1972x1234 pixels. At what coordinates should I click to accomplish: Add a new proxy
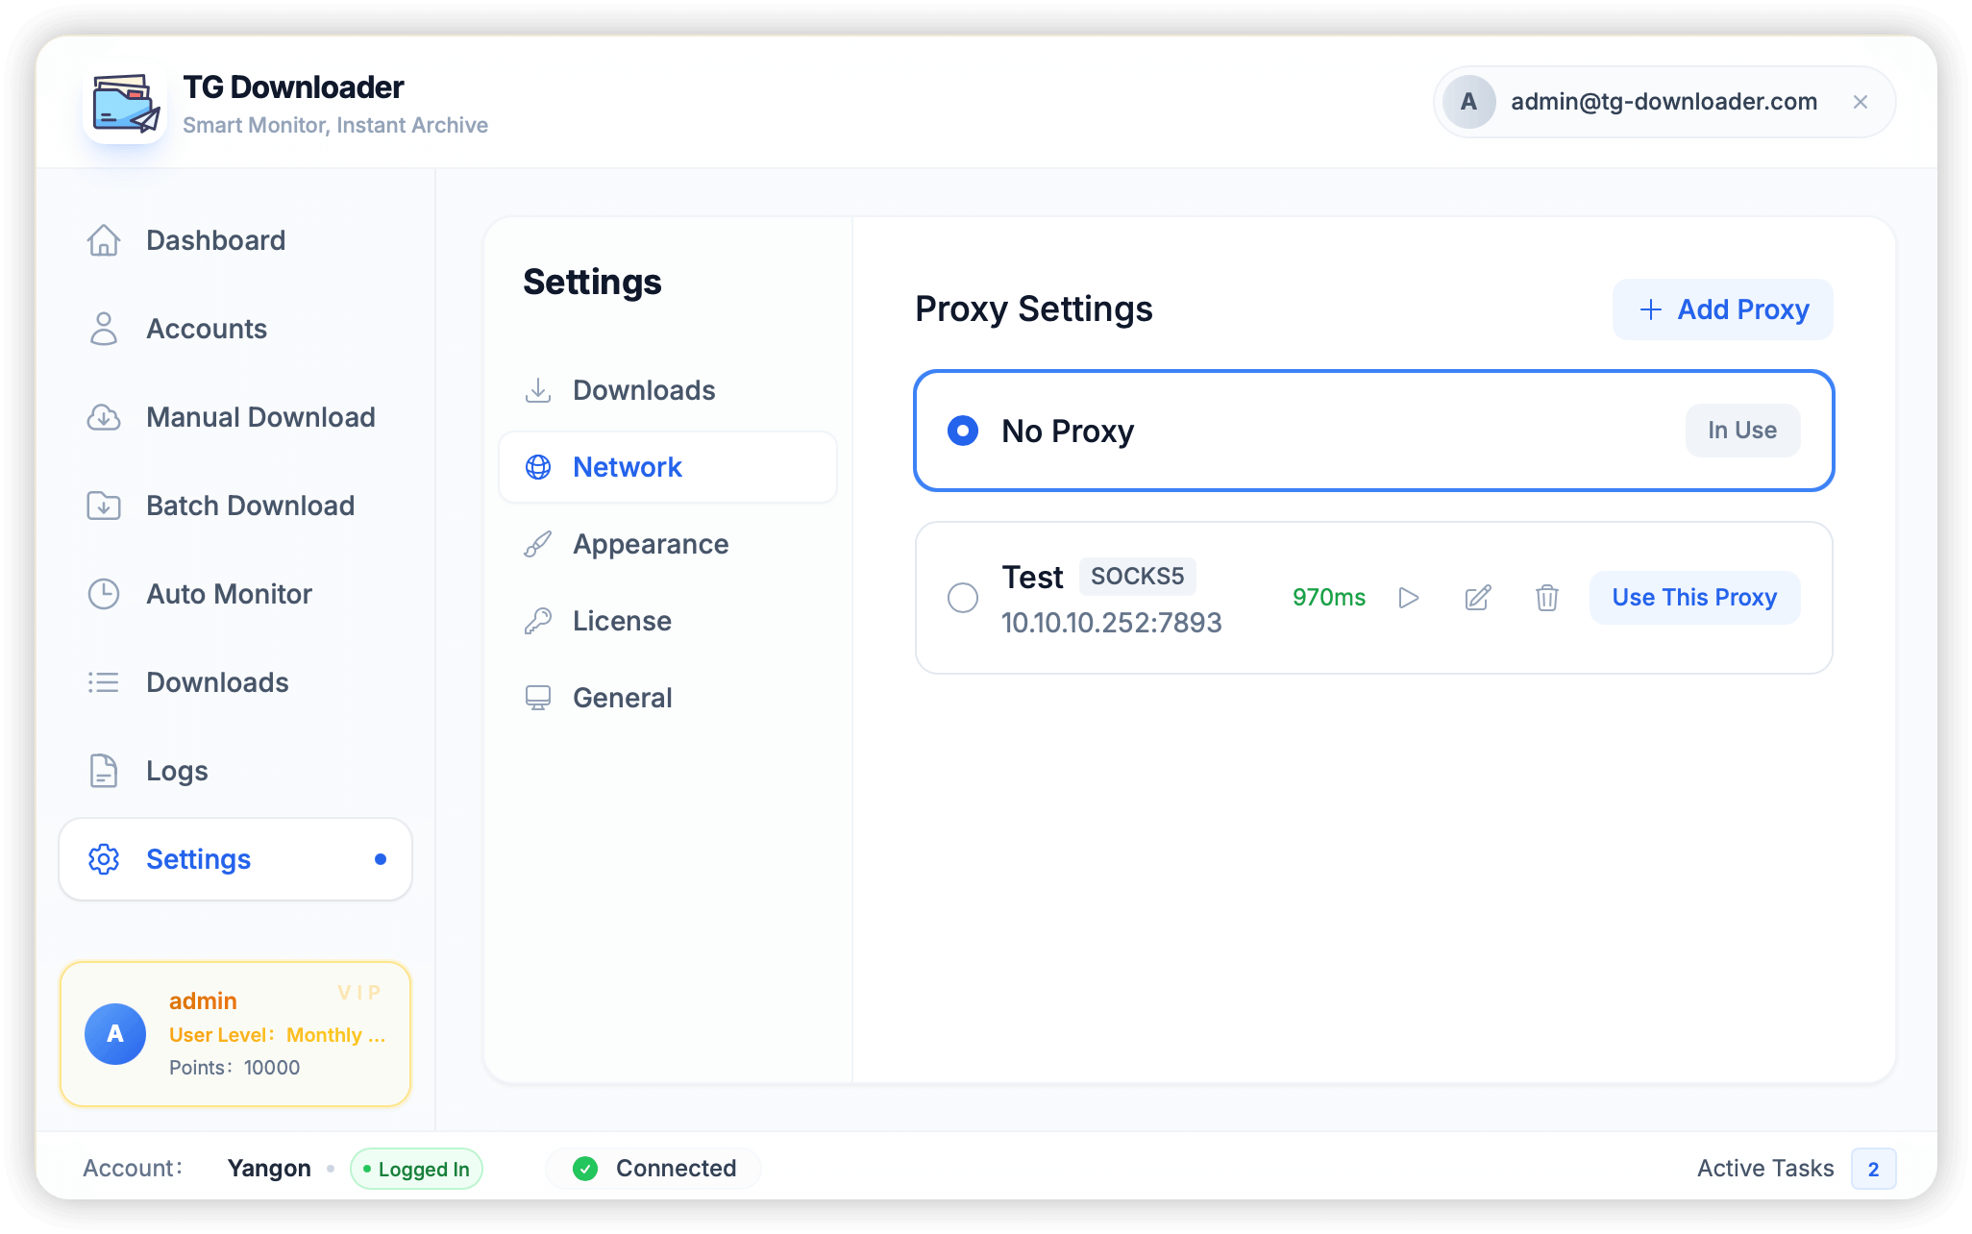(1722, 309)
